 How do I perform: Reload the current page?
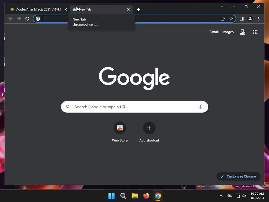tap(27, 19)
